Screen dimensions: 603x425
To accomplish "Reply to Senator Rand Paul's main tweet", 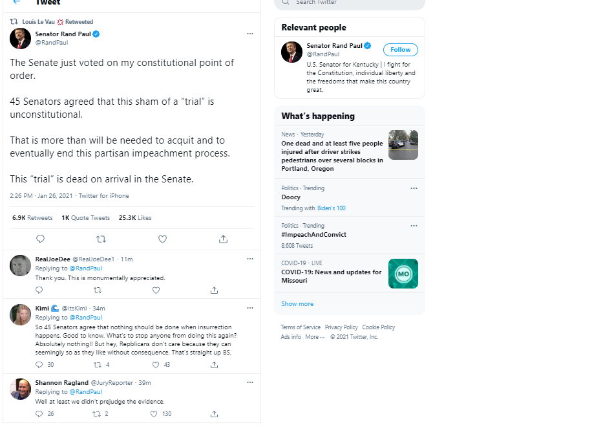I will [40, 239].
